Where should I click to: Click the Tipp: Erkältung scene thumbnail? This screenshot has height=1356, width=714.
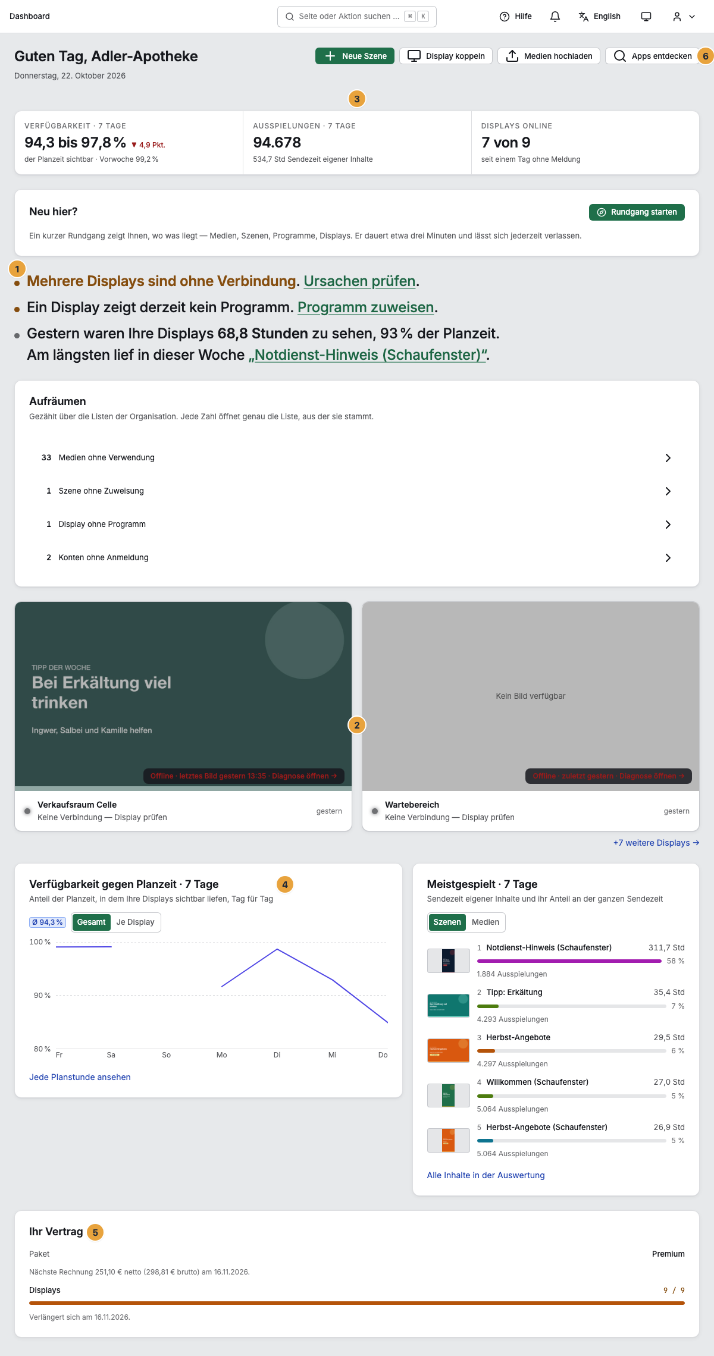[x=449, y=1005]
